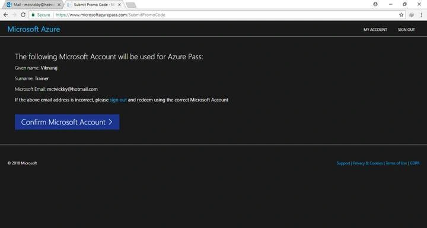Open Chrome's three-dot menu
This screenshot has width=427, height=228.
(421, 15)
